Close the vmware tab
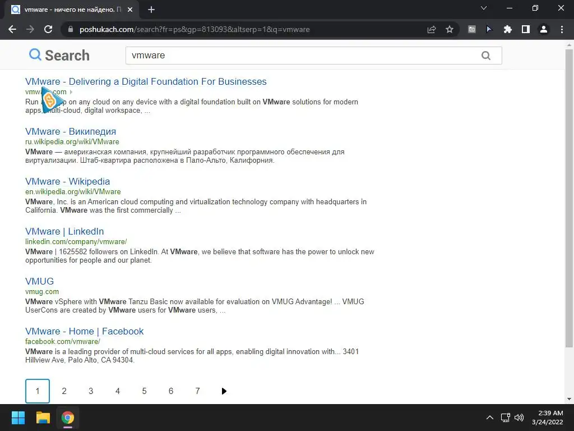 point(130,10)
